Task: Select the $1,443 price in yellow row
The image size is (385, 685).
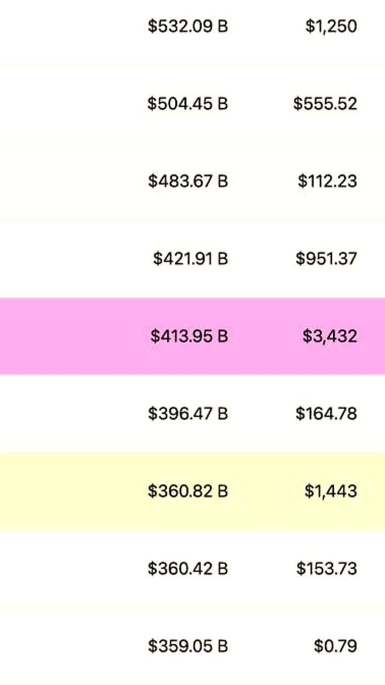Action: click(331, 491)
